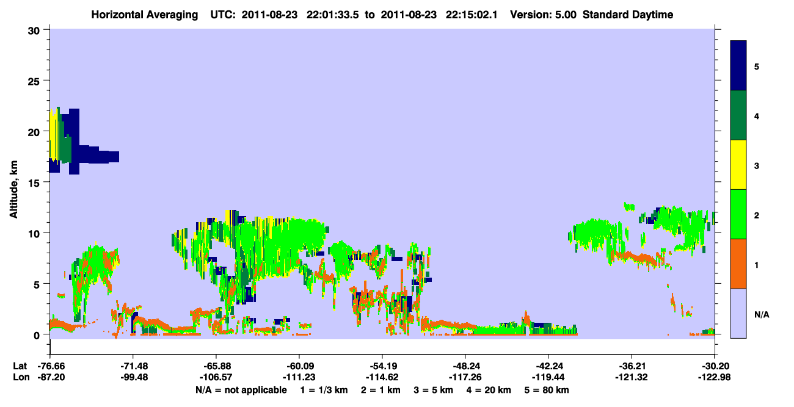
Task: Click latitude value -36.21
Action: pyautogui.click(x=632, y=366)
